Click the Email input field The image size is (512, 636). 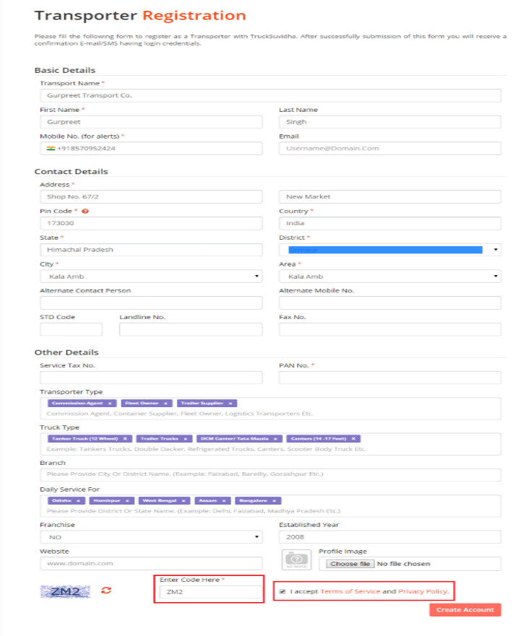[390, 149]
